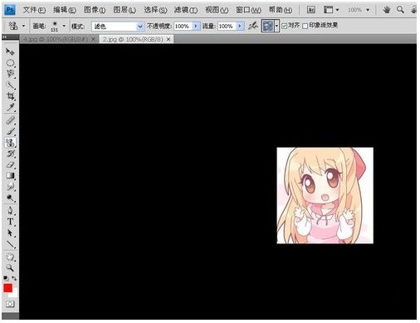The width and height of the screenshot is (420, 323).
Task: Click the Zoom tool in application bar
Action: [400, 10]
